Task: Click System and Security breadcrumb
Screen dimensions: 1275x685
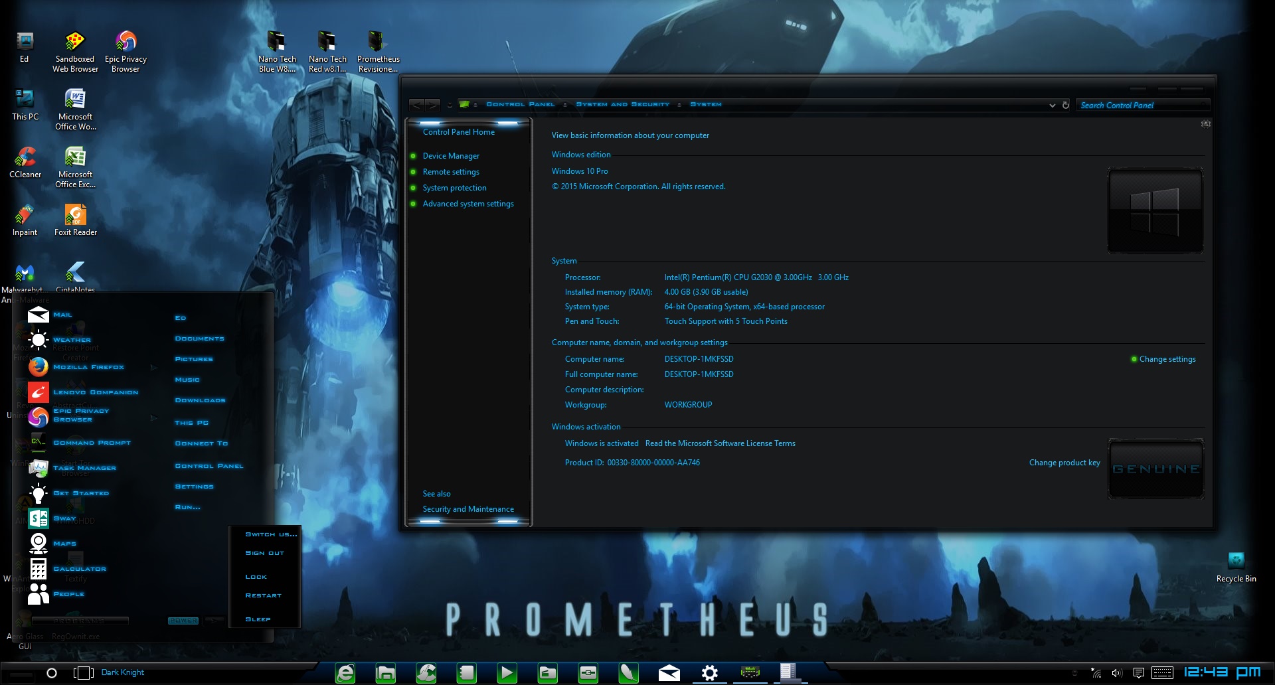Action: (x=623, y=104)
